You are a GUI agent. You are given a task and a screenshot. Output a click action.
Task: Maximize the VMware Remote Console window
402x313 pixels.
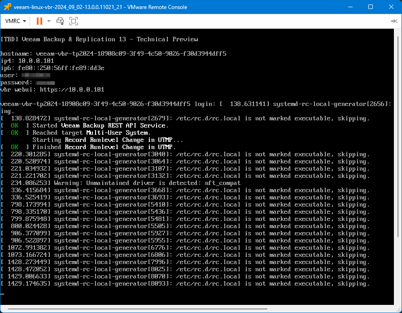pos(371,7)
